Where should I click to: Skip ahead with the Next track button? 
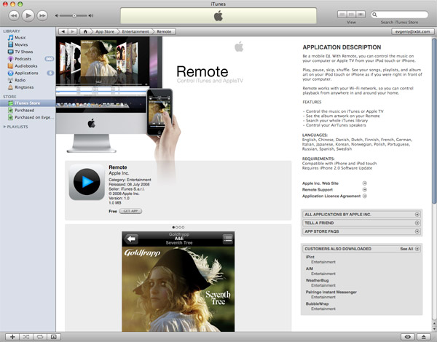coord(42,15)
